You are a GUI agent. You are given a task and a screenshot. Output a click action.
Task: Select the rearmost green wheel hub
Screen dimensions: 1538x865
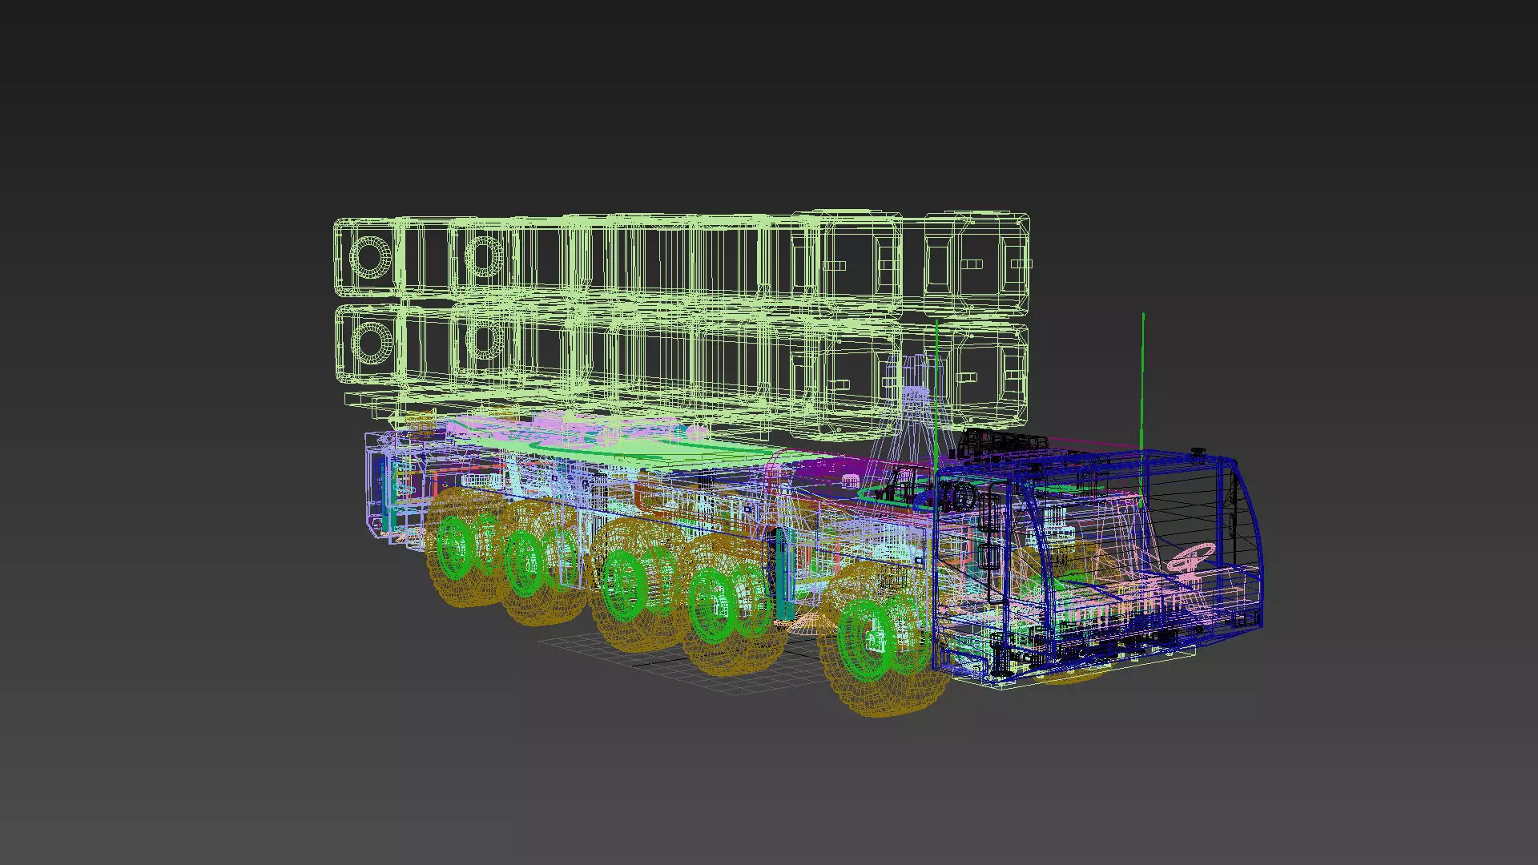pyautogui.click(x=453, y=547)
